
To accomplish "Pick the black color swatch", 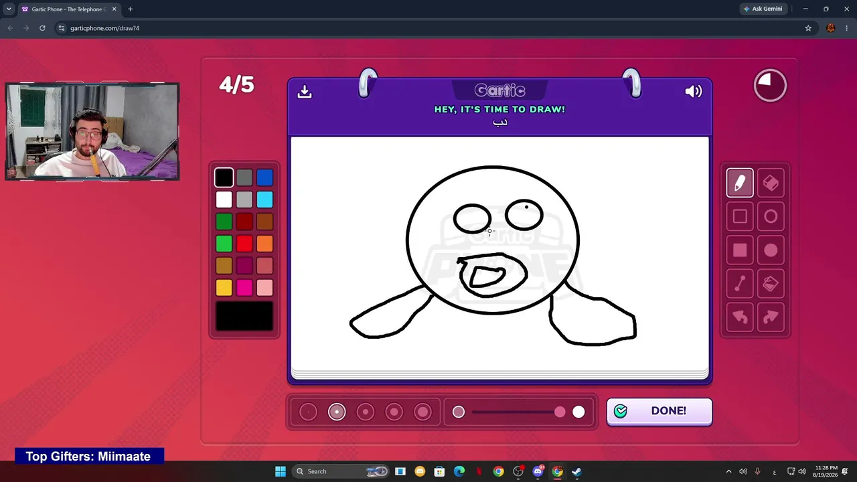I will [x=224, y=177].
